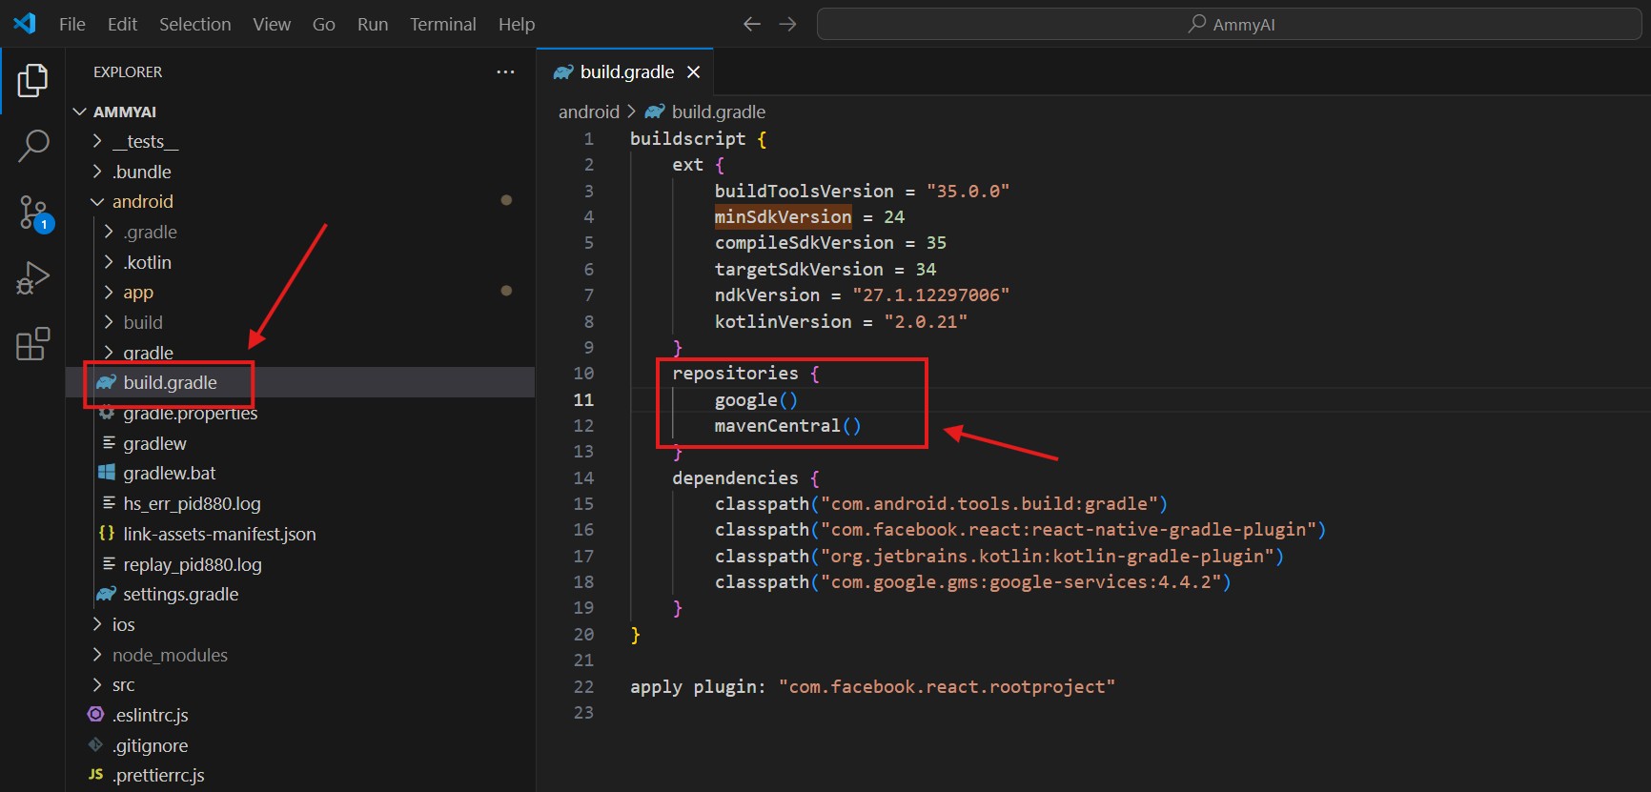This screenshot has height=792, width=1651.
Task: Open link-assets-manifest.json file
Action: coord(218,535)
